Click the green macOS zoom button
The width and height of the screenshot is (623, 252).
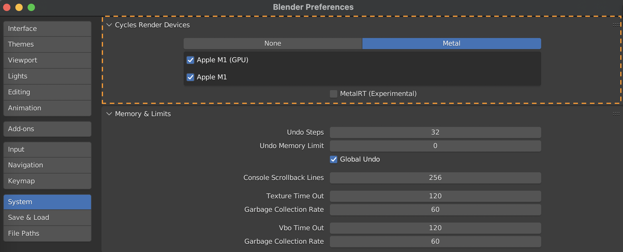point(31,7)
